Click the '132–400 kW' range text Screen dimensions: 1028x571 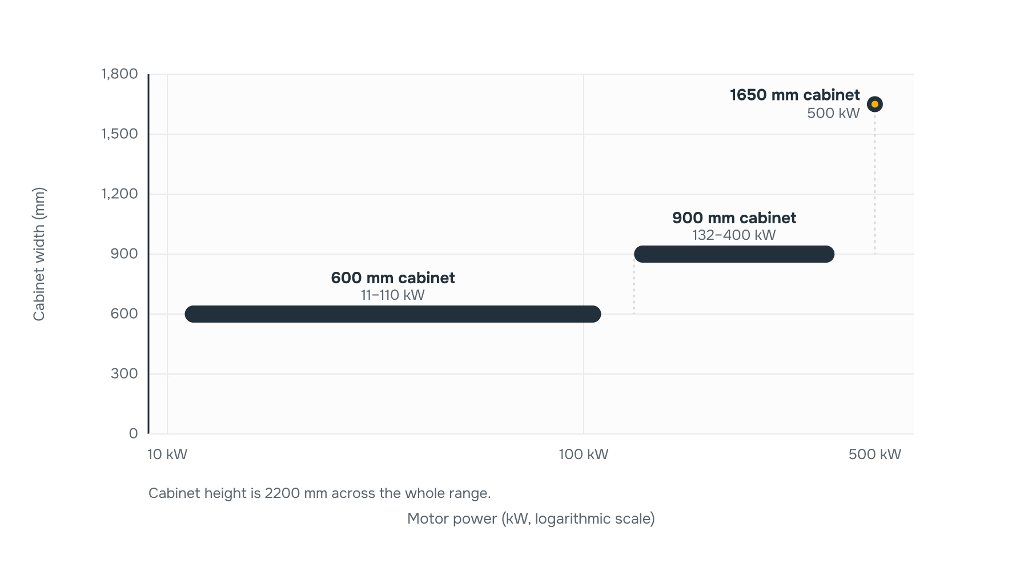734,235
